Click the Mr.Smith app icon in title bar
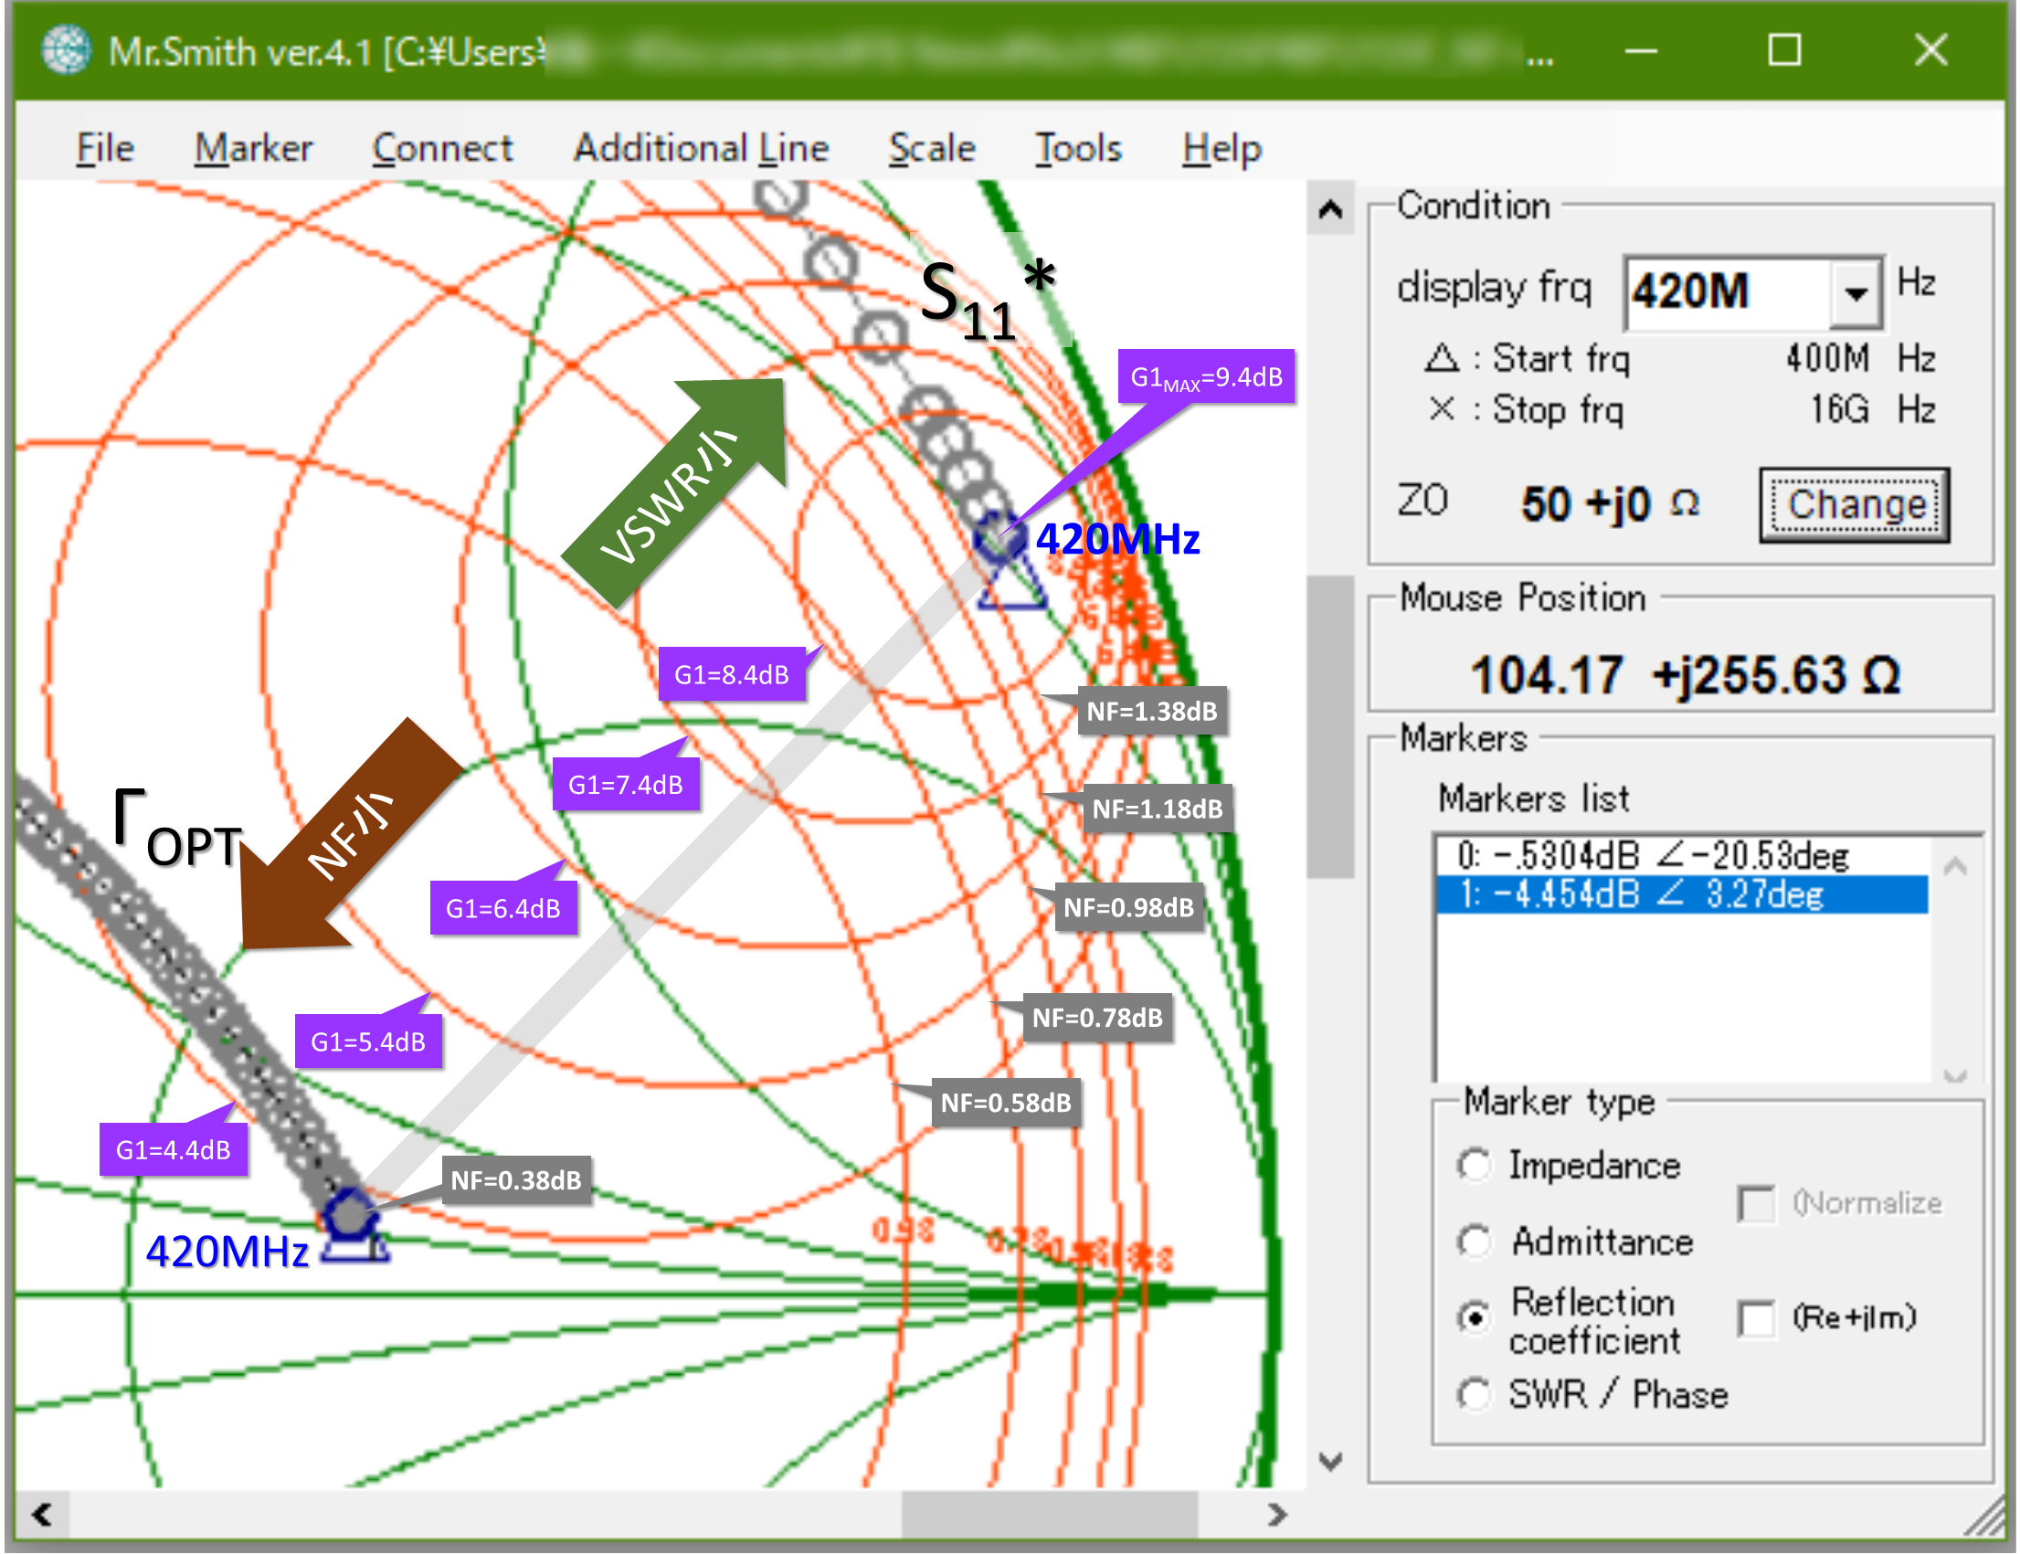The image size is (2020, 1554). click(65, 50)
